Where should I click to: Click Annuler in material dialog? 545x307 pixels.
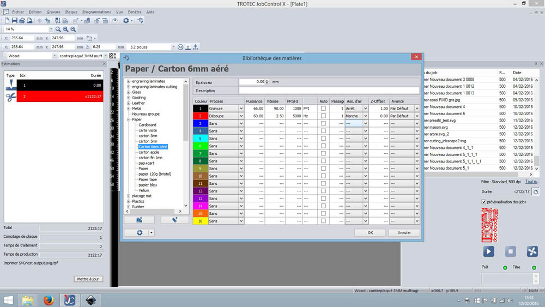(x=404, y=233)
